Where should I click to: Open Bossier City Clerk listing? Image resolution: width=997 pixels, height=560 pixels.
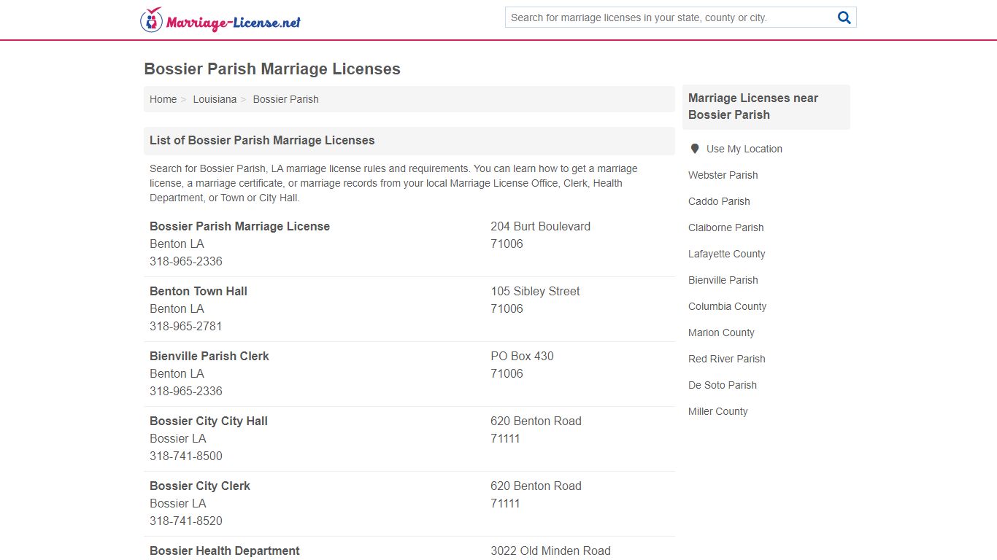(x=200, y=486)
